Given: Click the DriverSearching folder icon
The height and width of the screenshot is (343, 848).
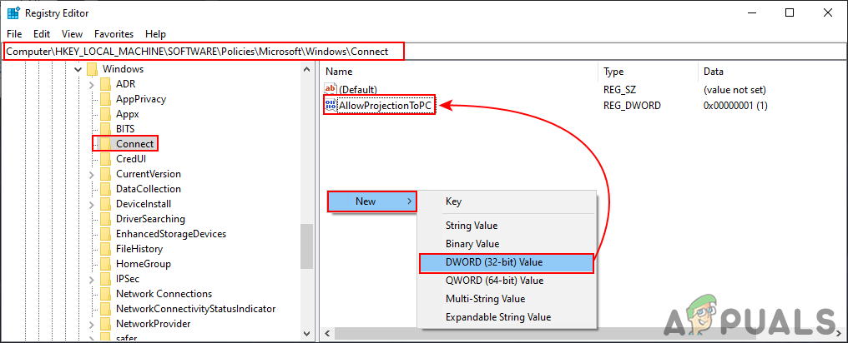Looking at the screenshot, I should pos(105,219).
